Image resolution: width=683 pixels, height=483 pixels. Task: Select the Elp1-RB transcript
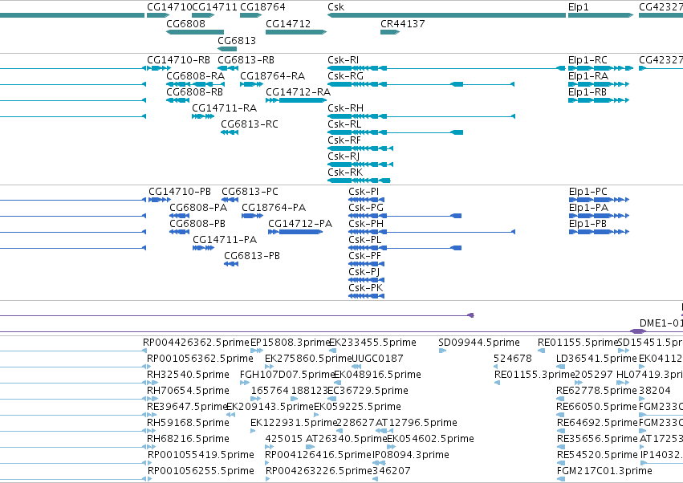coord(599,100)
